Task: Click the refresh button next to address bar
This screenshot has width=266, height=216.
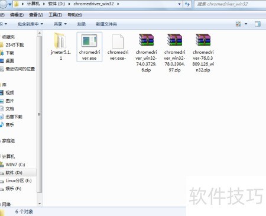Action: (x=187, y=4)
